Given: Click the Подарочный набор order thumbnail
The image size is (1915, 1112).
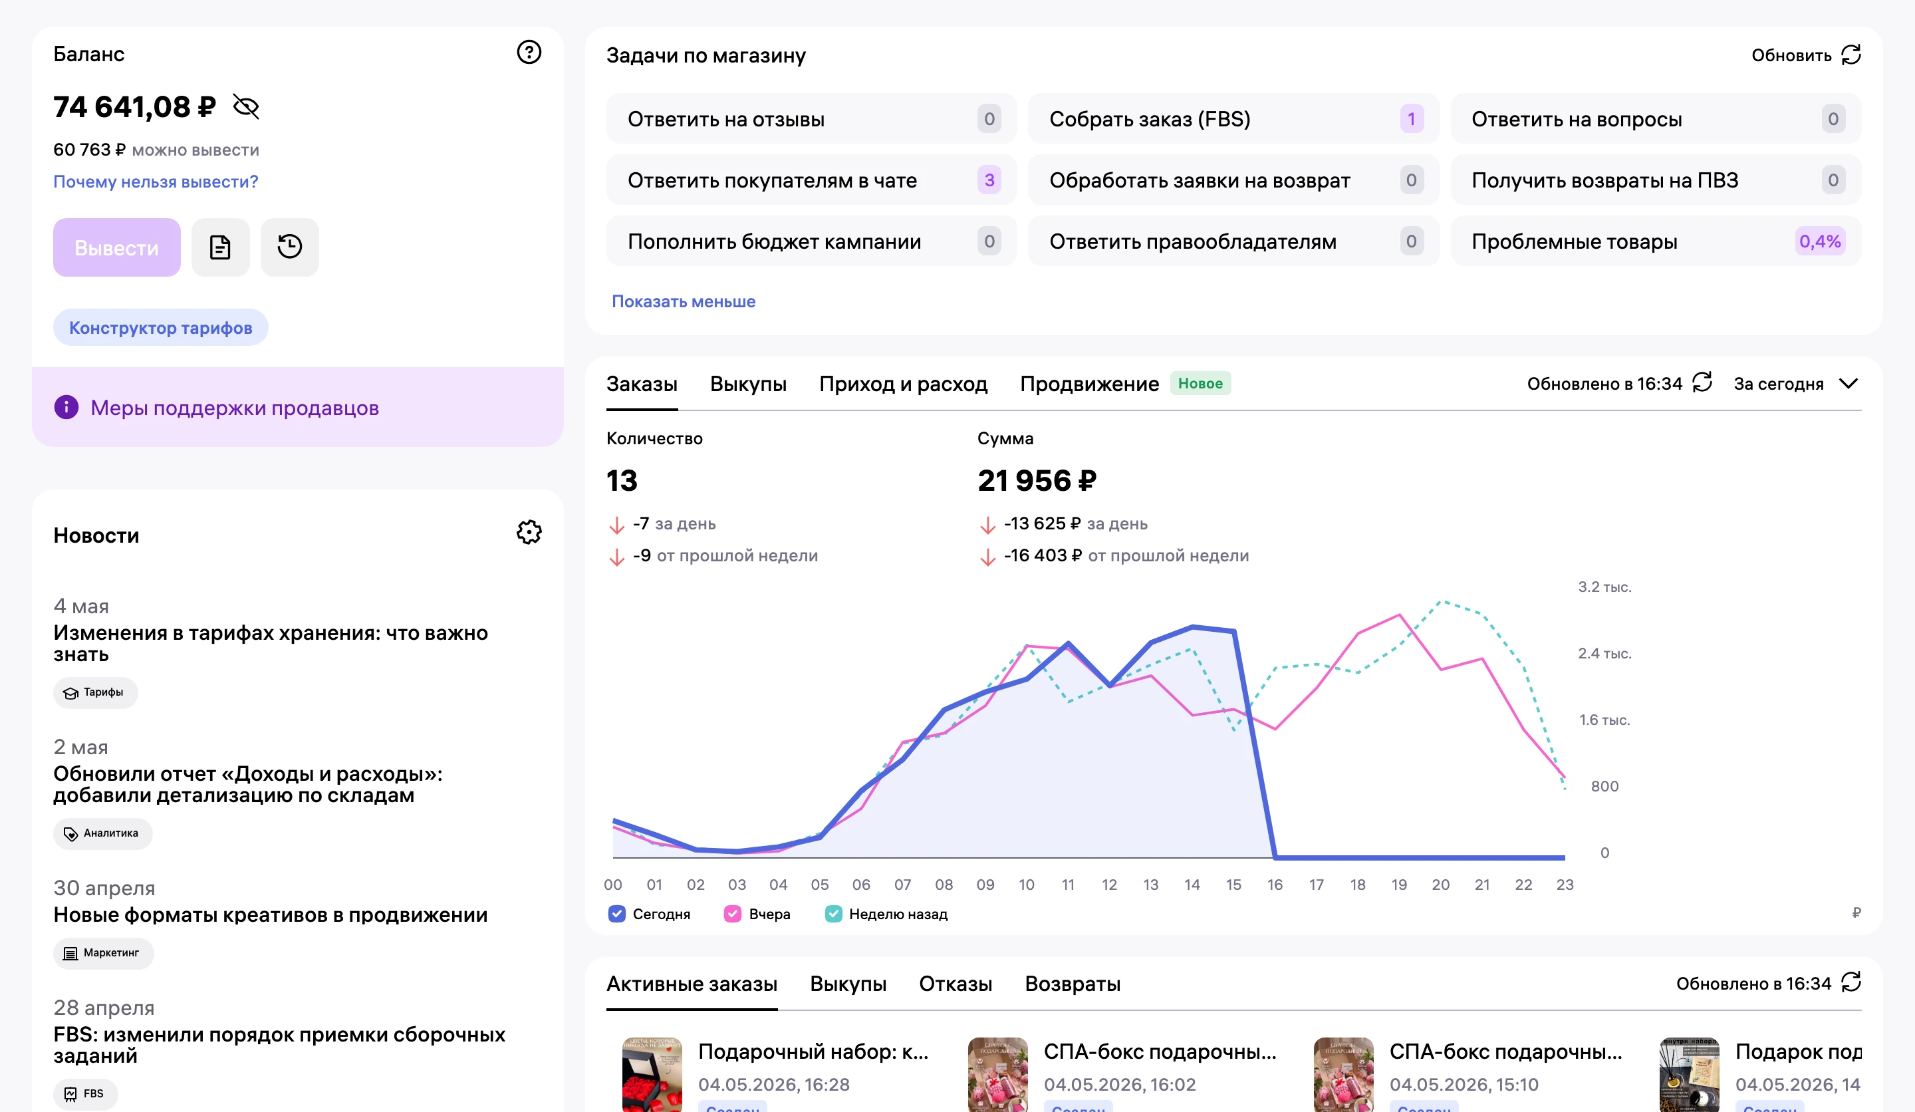Looking at the screenshot, I should 652,1075.
